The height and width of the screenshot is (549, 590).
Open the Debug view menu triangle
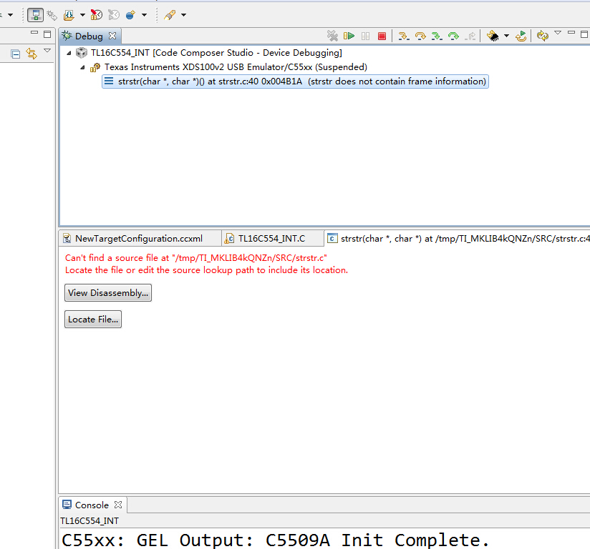point(558,33)
